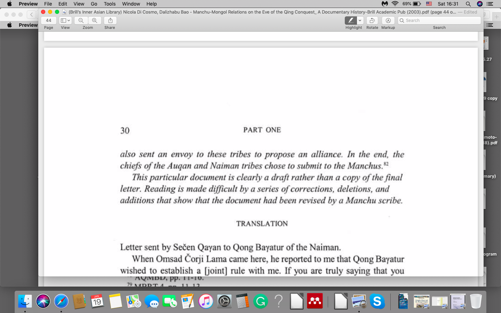Click the Wi-Fi status icon

[395, 4]
